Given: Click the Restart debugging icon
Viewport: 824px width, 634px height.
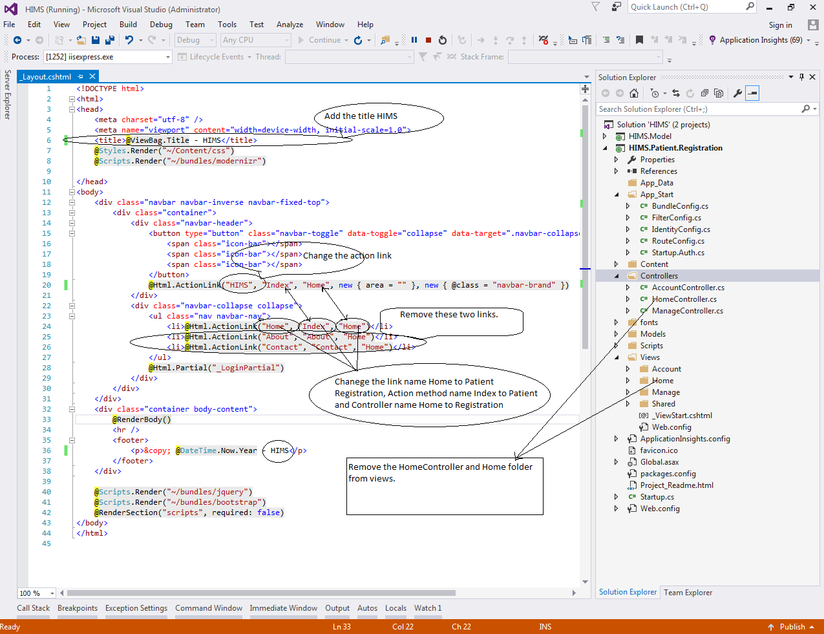Looking at the screenshot, I should (x=442, y=39).
